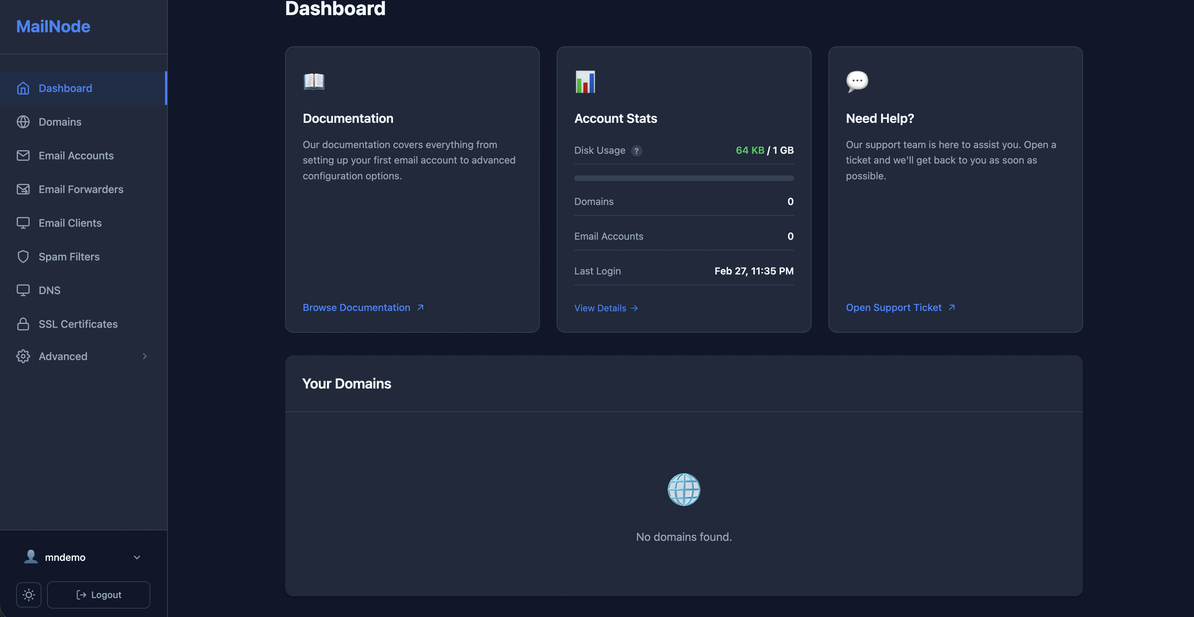Open the Email Clients menu item
Viewport: 1194px width, 617px height.
pos(70,223)
